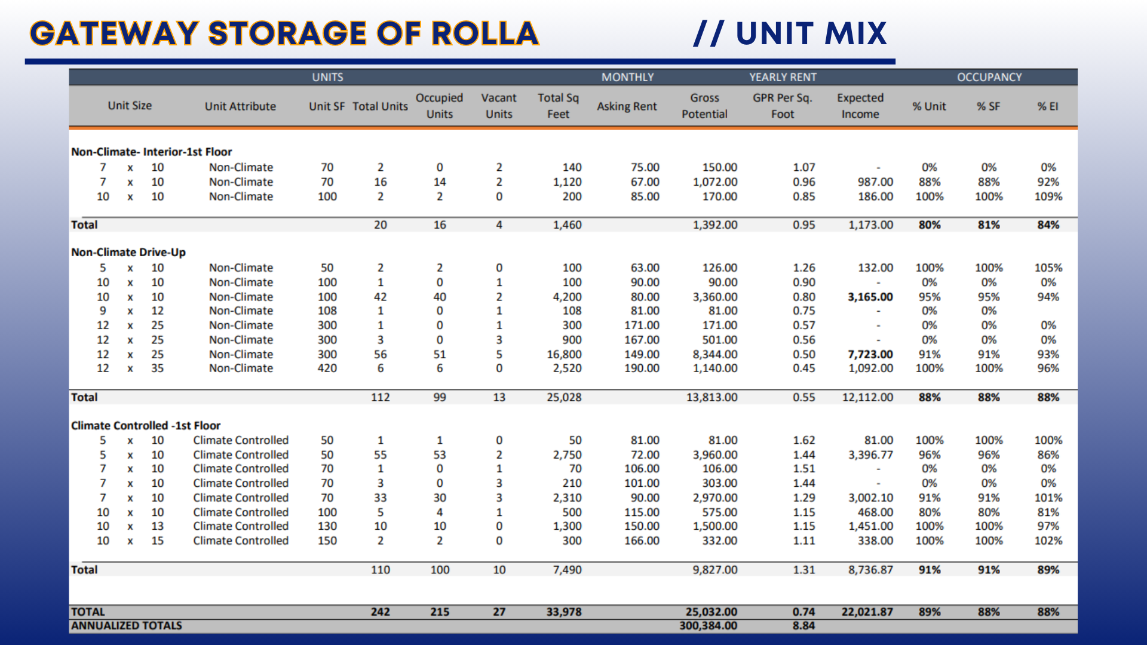This screenshot has height=645, width=1147.
Task: Select the '109%' EI value
Action: [1048, 196]
